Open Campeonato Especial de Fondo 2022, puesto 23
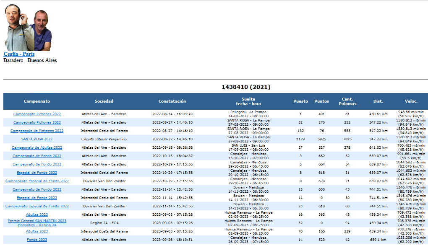The image size is (428, 248). (37, 206)
